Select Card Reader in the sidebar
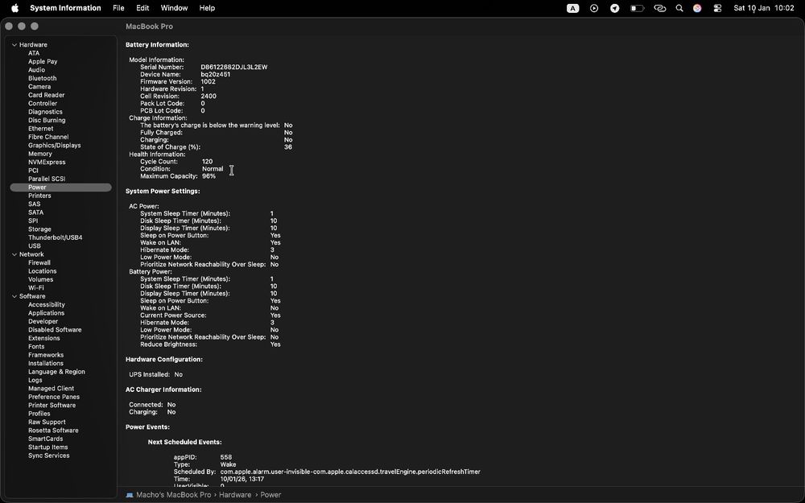805x503 pixels. 46,95
